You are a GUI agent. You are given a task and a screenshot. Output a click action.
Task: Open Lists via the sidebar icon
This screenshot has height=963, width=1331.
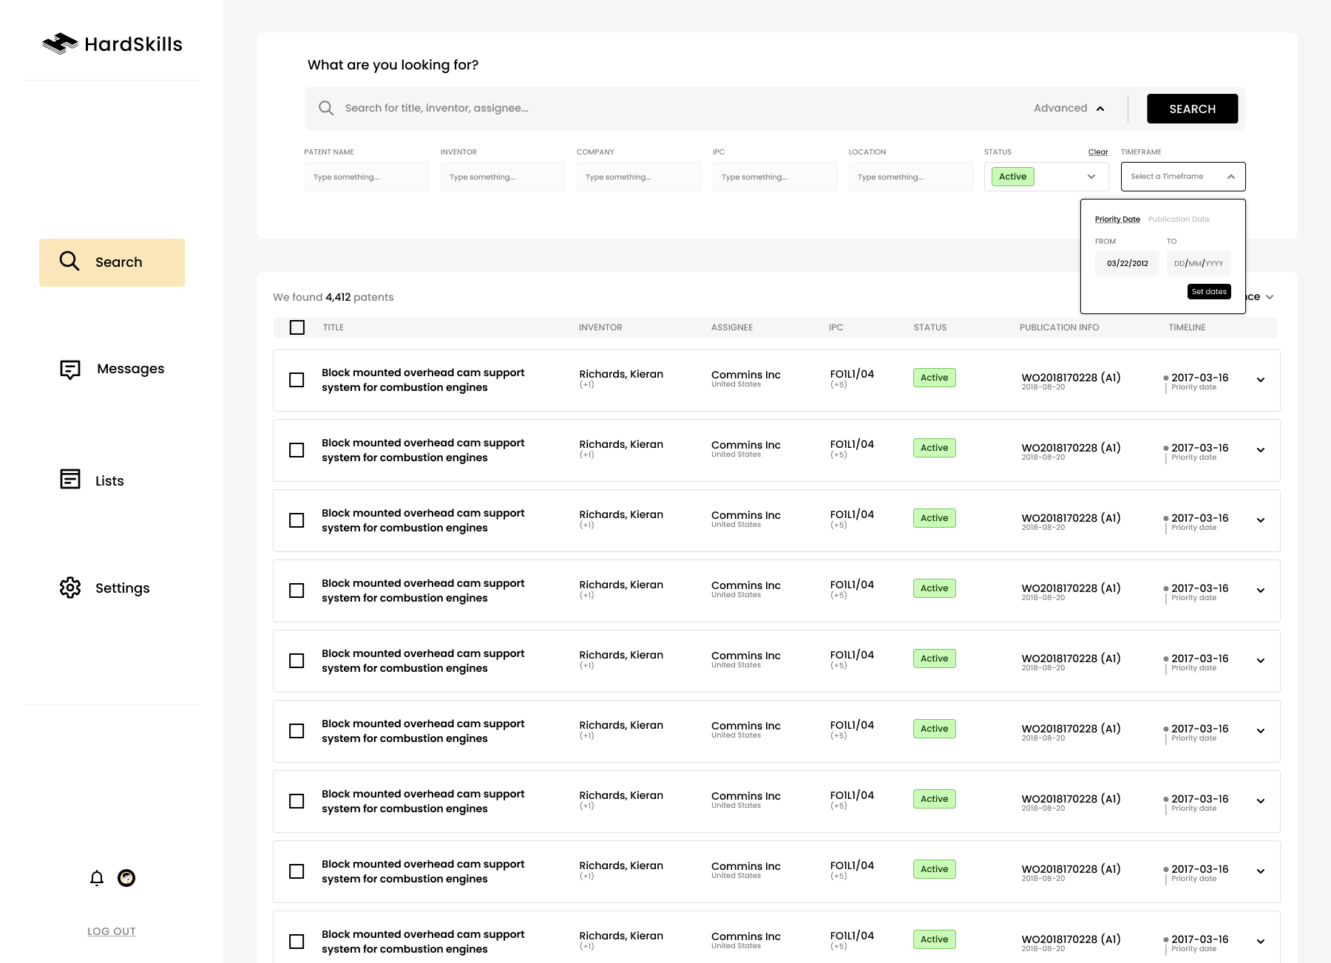(x=70, y=480)
